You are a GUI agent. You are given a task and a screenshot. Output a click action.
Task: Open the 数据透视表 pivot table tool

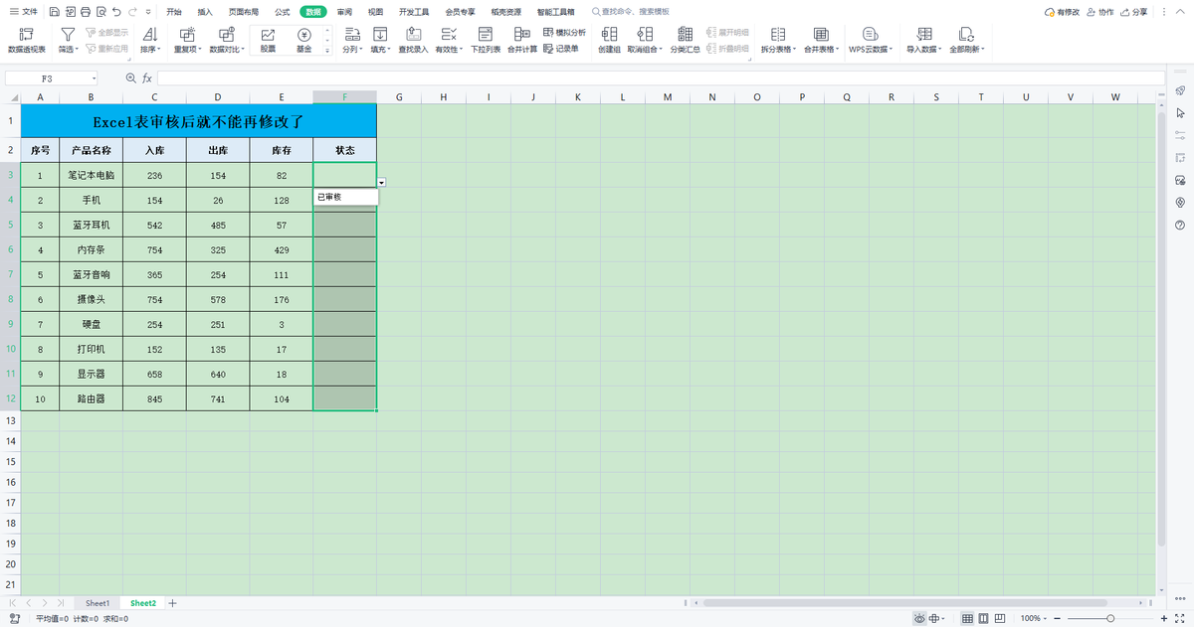coord(27,41)
